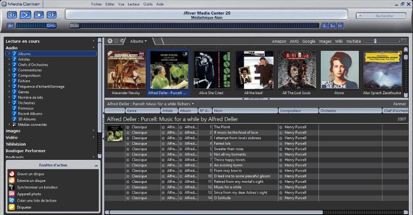Open the Outils menu
This screenshot has width=413, height=215.
[148, 4]
